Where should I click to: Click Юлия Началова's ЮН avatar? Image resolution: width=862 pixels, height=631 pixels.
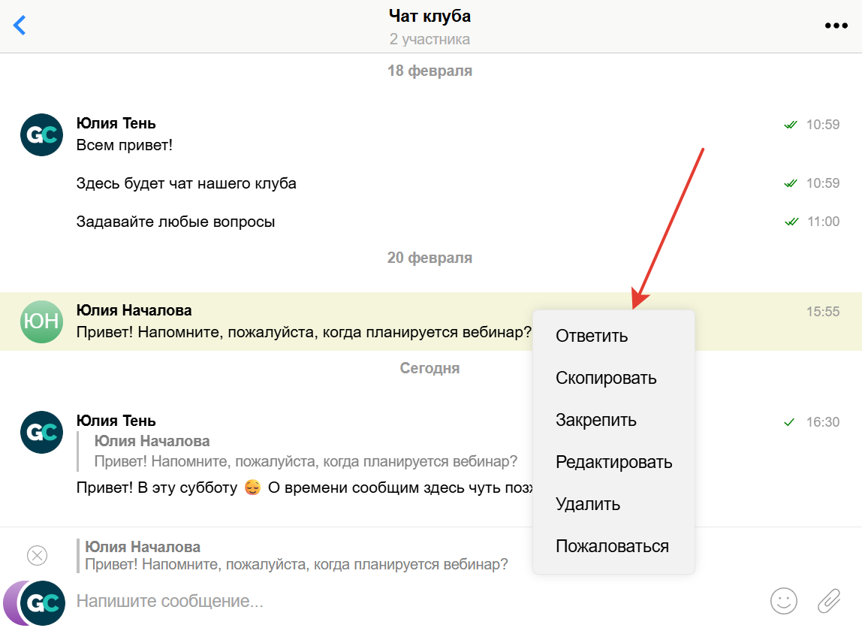point(41,322)
